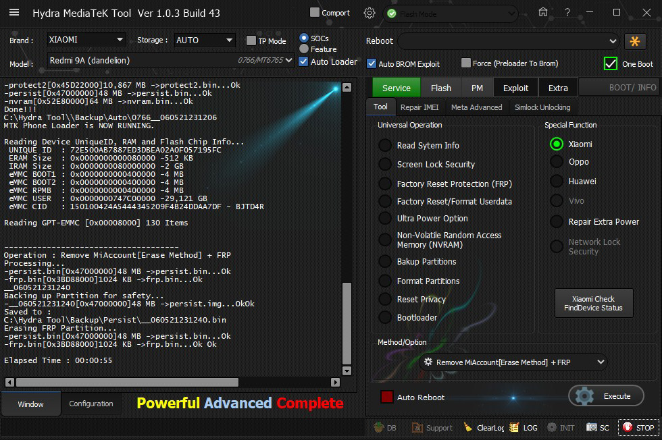Screen dimensions: 662x440
Task: Click the home icon in title bar
Action: (543, 13)
